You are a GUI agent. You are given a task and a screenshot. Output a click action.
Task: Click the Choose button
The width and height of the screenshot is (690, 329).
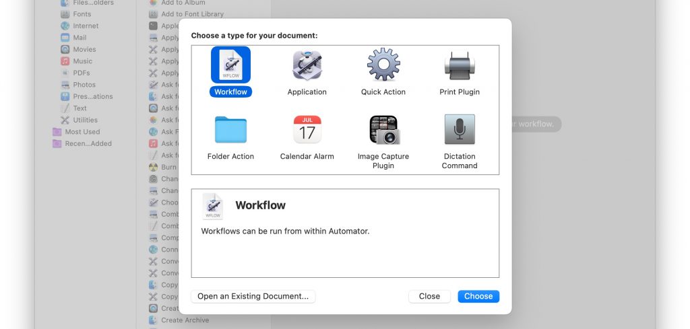coord(478,296)
